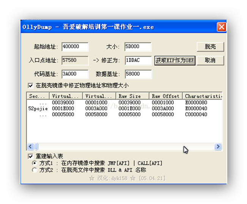Select the 入口点地址 field showing 57580

point(75,60)
